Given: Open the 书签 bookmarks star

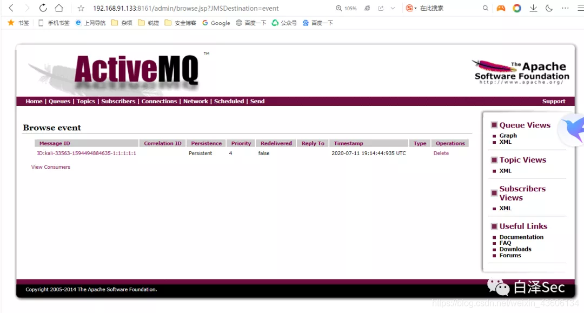Looking at the screenshot, I should [18, 23].
